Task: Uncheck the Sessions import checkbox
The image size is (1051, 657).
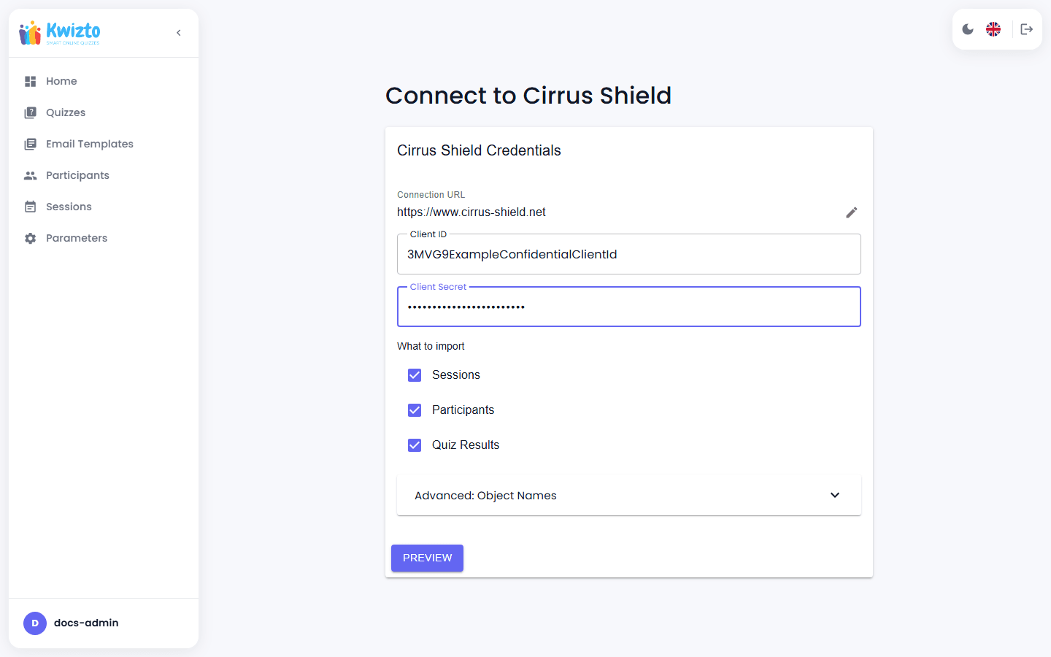Action: (x=415, y=375)
